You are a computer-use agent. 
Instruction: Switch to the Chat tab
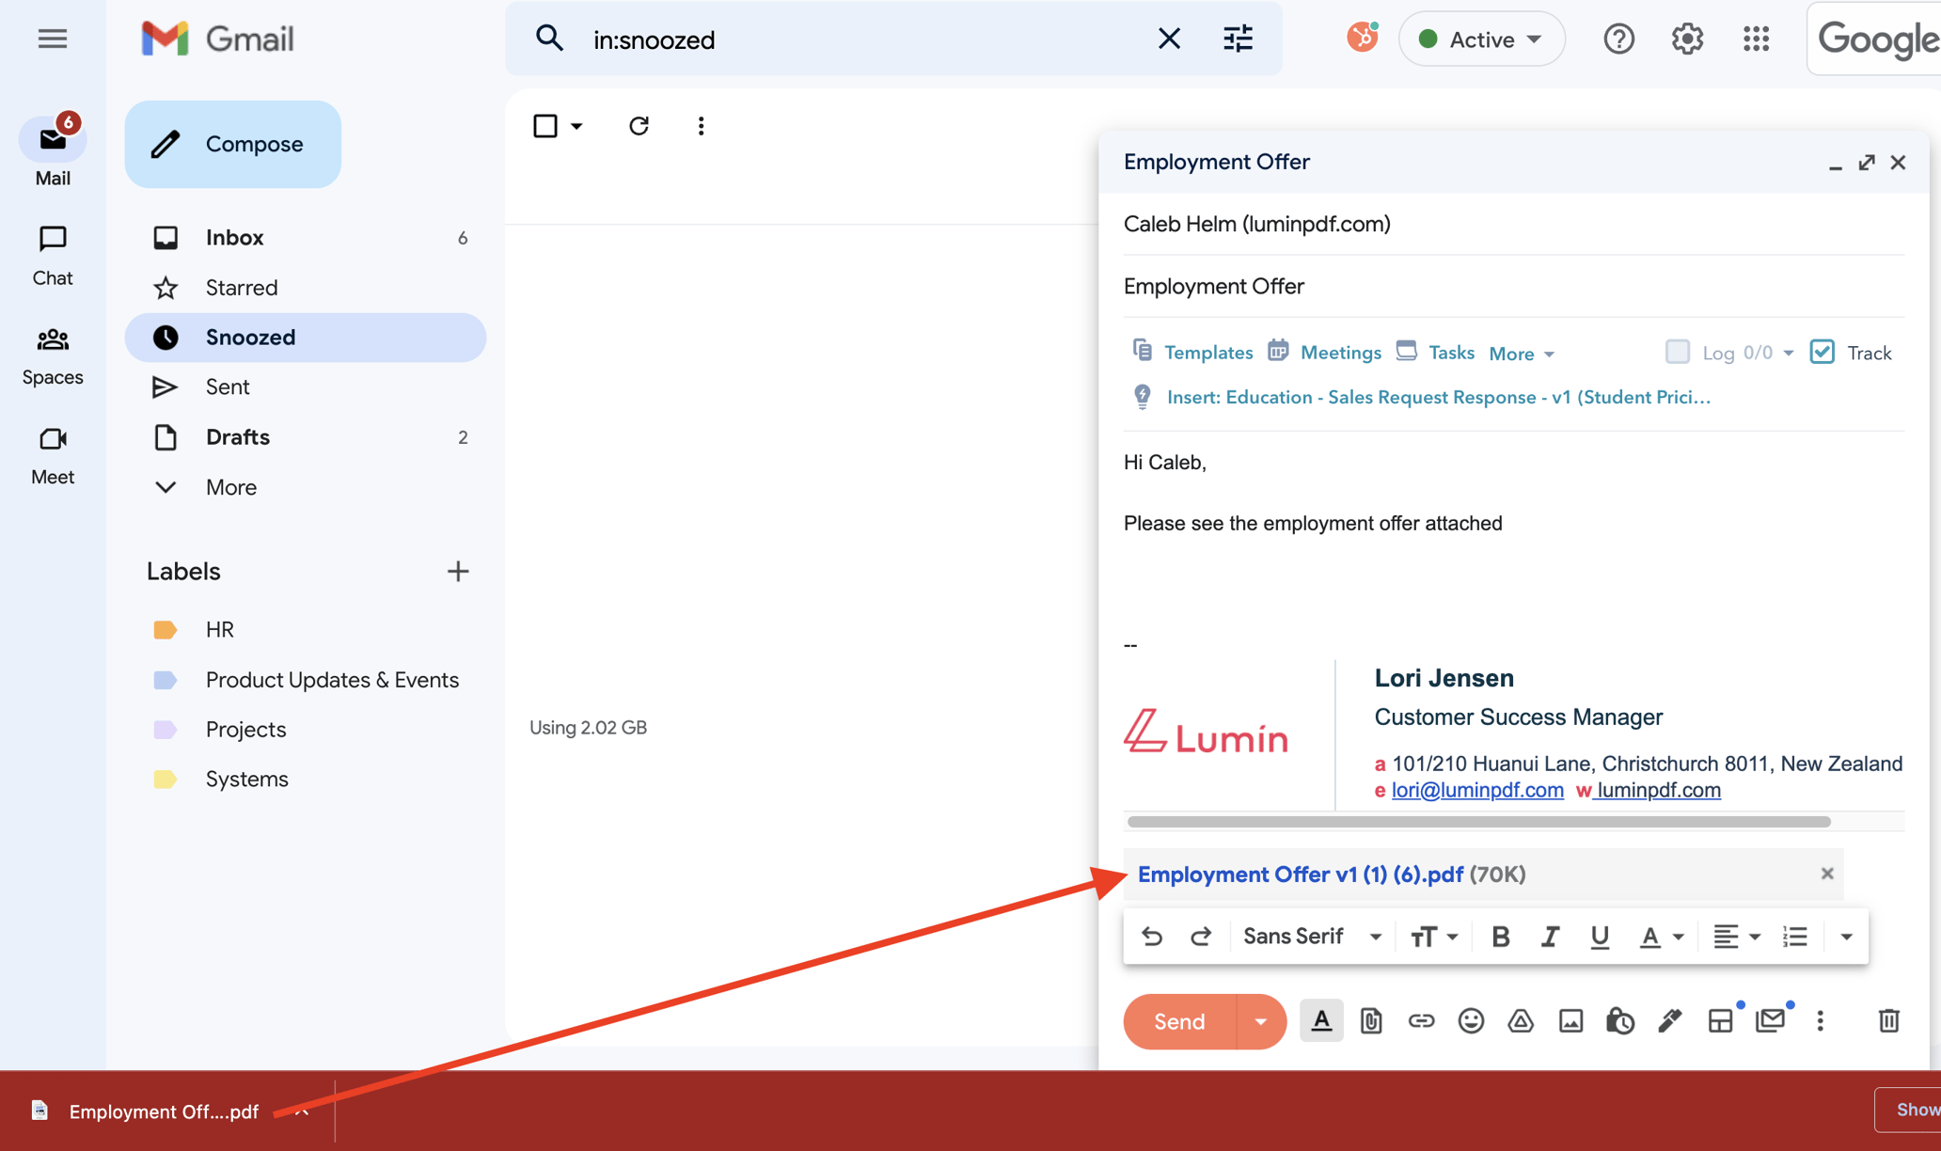pyautogui.click(x=53, y=255)
